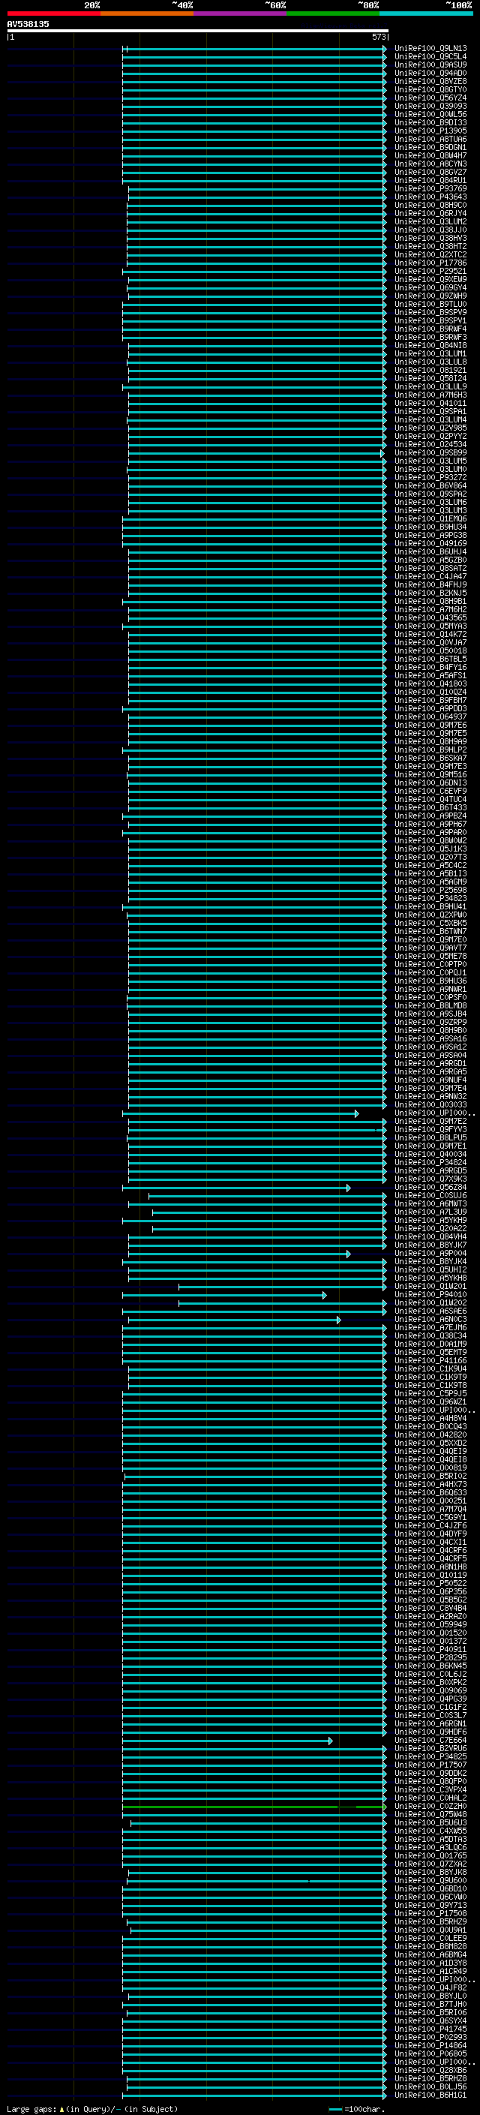Click the yellow large-gap triangle in legend
The image size is (480, 2115).
coord(61,2108)
